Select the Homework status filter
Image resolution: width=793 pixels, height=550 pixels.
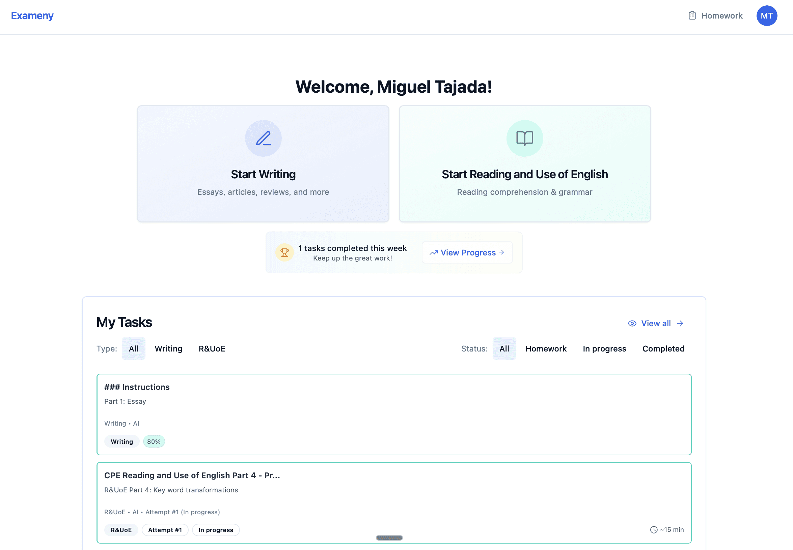(546, 348)
